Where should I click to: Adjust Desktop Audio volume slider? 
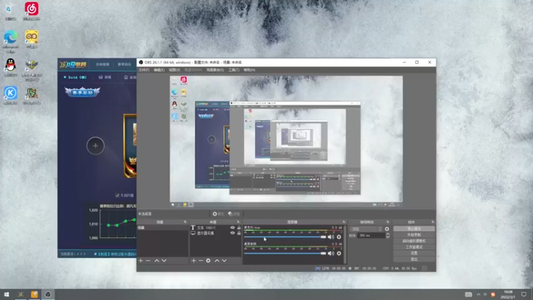(x=285, y=253)
